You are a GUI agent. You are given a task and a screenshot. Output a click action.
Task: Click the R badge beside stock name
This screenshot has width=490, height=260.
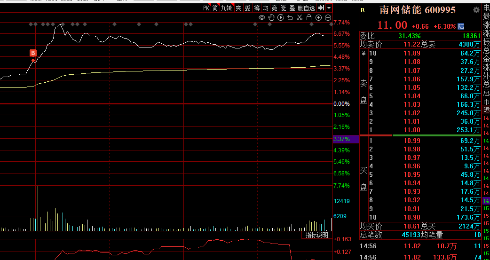(x=363, y=10)
